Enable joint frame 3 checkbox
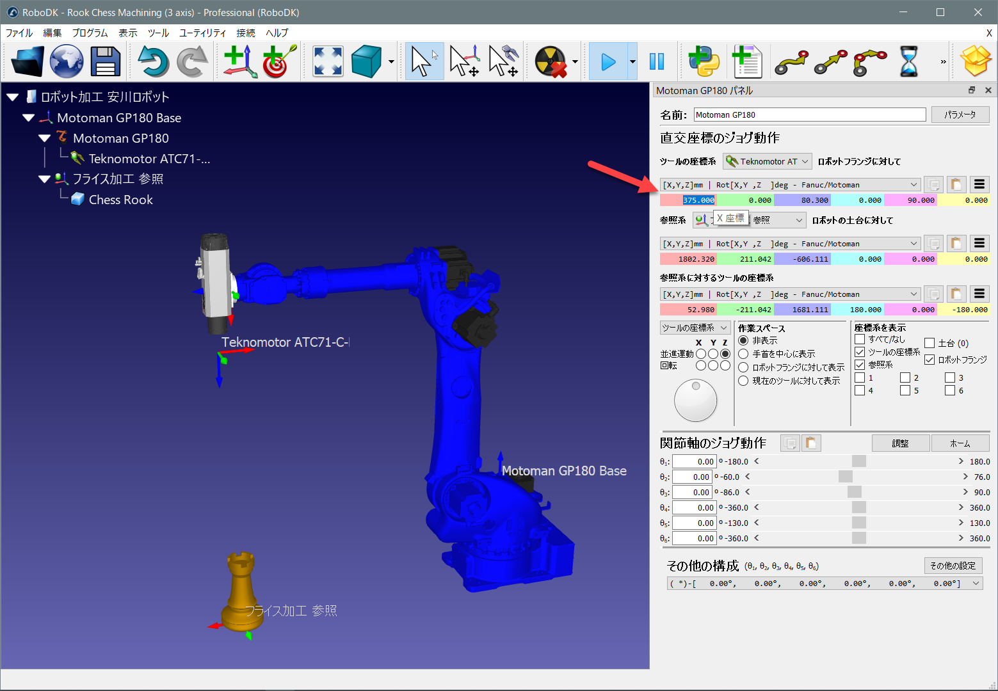 point(950,377)
